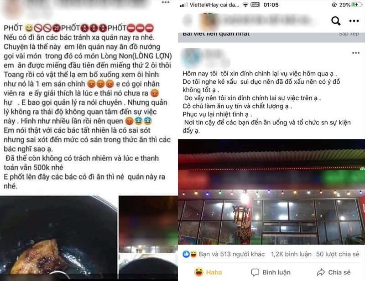This screenshot has width=365, height=281.
Task: Tap the Chia sẻ share button
Action: click(334, 272)
